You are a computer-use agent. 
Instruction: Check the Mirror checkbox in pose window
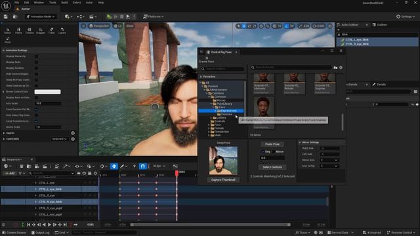click(274, 151)
